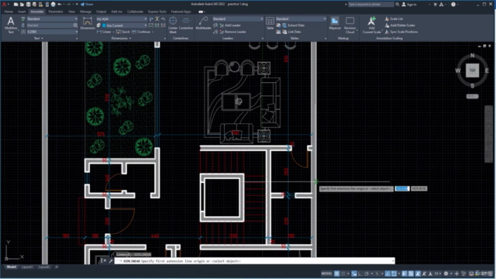496x279 pixels.
Task: Open the Insert ribbon tab
Action: click(x=22, y=12)
